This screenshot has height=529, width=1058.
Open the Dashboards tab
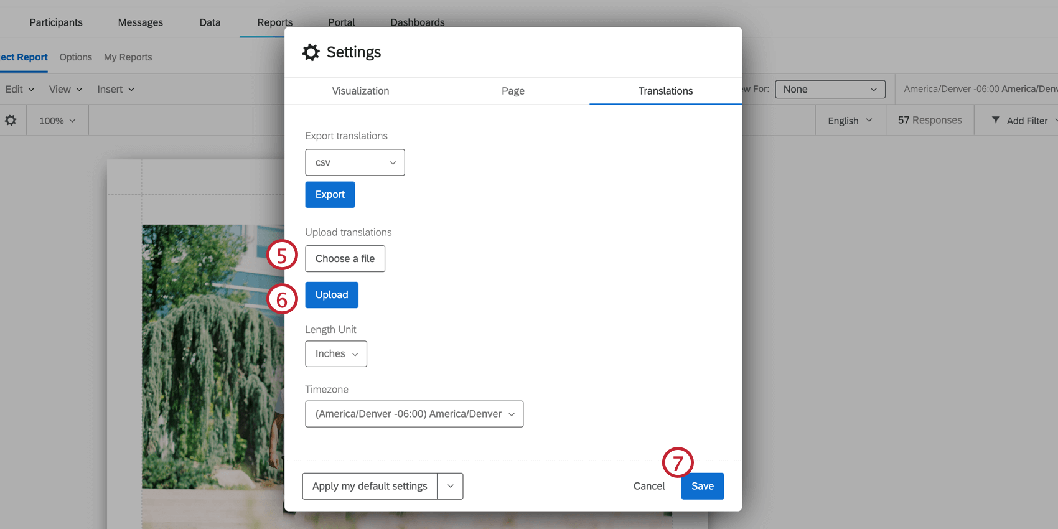pyautogui.click(x=418, y=22)
